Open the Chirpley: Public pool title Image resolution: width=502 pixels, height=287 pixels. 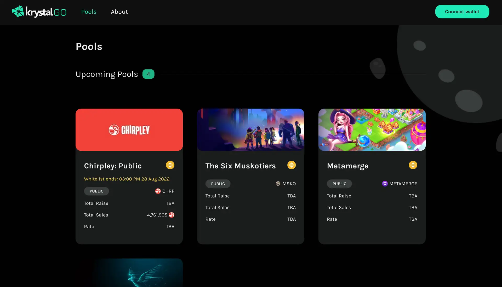pos(113,166)
